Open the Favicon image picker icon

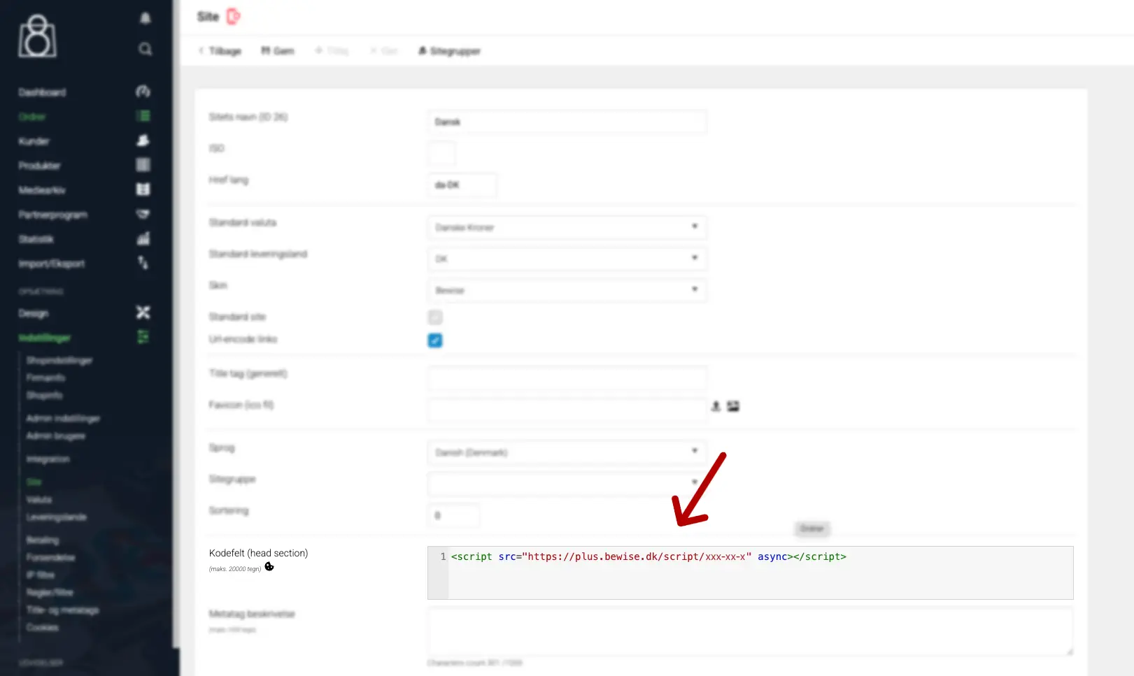coord(733,406)
